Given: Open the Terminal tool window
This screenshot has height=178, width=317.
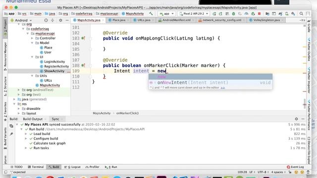Looking at the screenshot, I should click(36, 167).
